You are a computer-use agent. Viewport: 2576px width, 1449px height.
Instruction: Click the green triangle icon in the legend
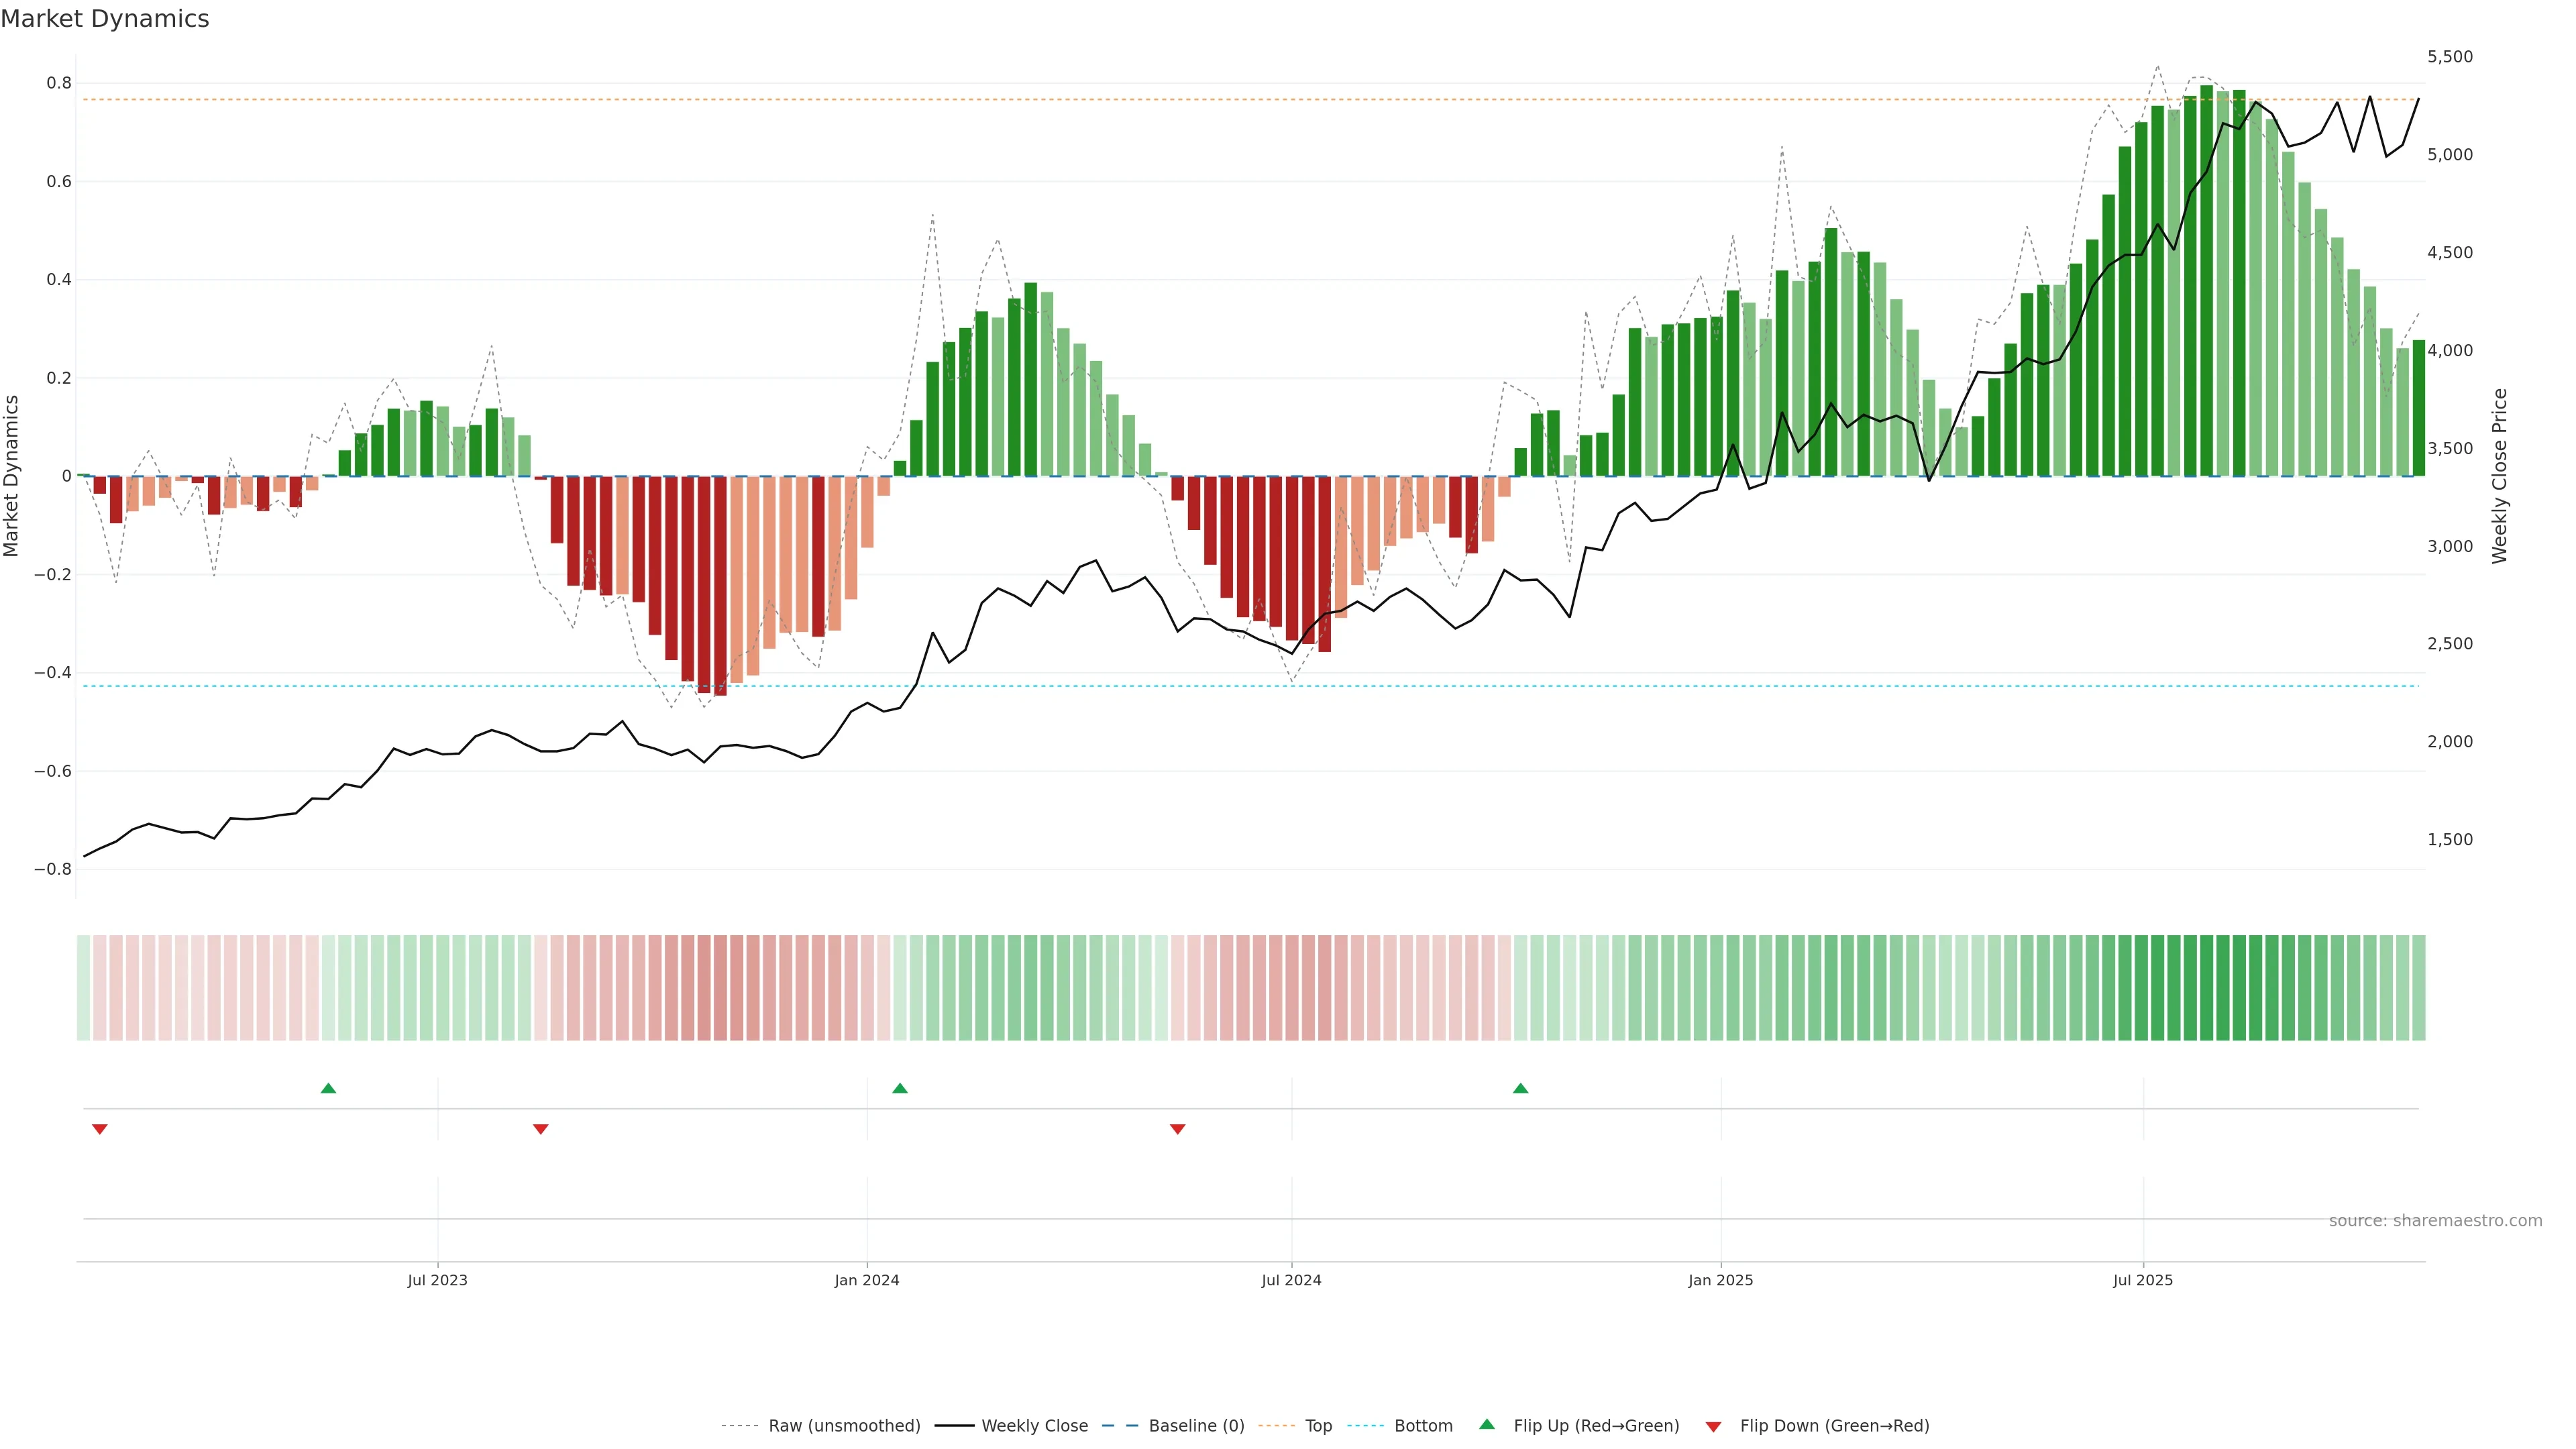pos(1487,1424)
